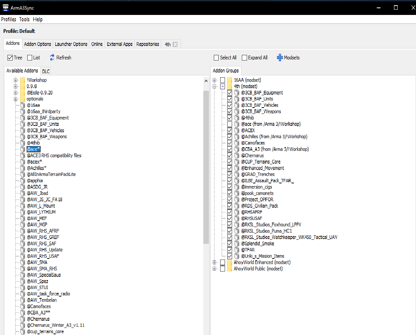Close the 4th repository tab

pyautogui.click(x=175, y=44)
